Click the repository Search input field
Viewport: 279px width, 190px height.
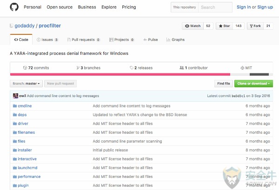click(x=215, y=7)
